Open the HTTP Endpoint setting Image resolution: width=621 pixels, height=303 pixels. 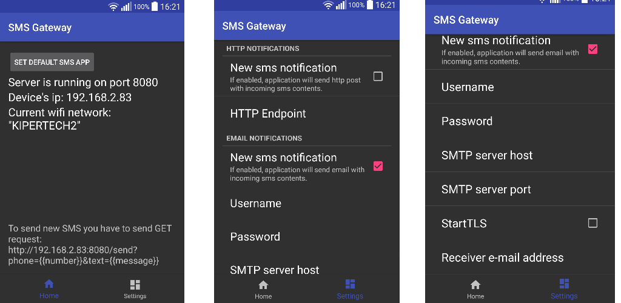pyautogui.click(x=306, y=114)
